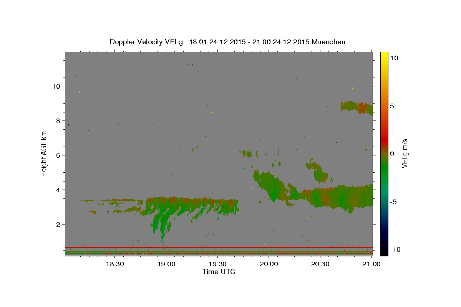This screenshot has height=307, width=461.
Task: Click the 'Time UTC' x-axis label
Action: (x=219, y=272)
